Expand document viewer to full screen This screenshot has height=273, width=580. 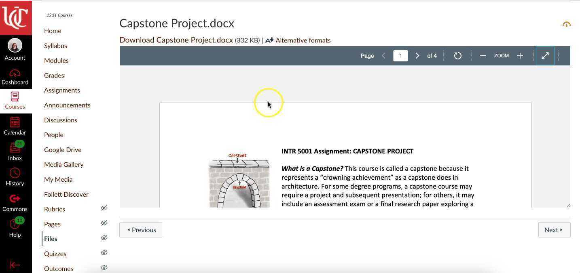[545, 56]
